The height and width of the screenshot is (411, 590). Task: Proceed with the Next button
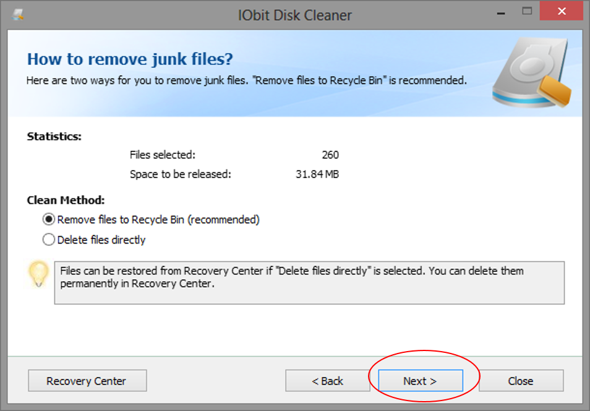point(421,381)
